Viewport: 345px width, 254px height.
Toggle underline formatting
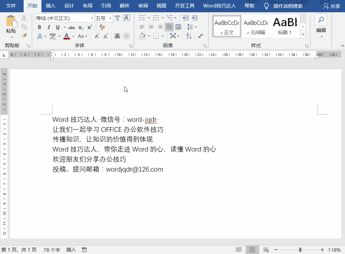pyautogui.click(x=58, y=27)
